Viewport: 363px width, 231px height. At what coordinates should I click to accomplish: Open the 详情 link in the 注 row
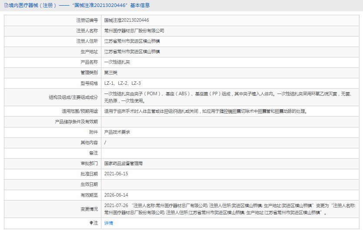pyautogui.click(x=108, y=223)
